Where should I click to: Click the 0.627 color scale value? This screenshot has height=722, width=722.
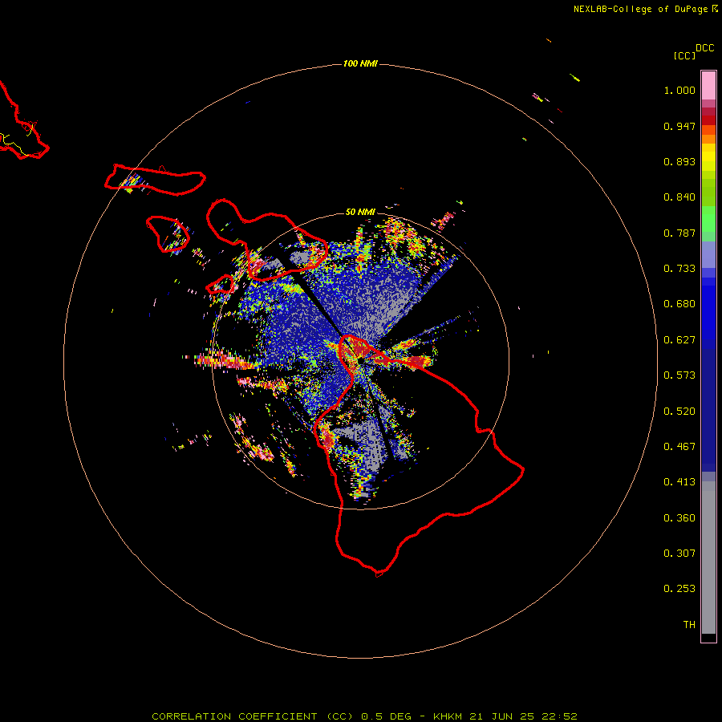[679, 340]
